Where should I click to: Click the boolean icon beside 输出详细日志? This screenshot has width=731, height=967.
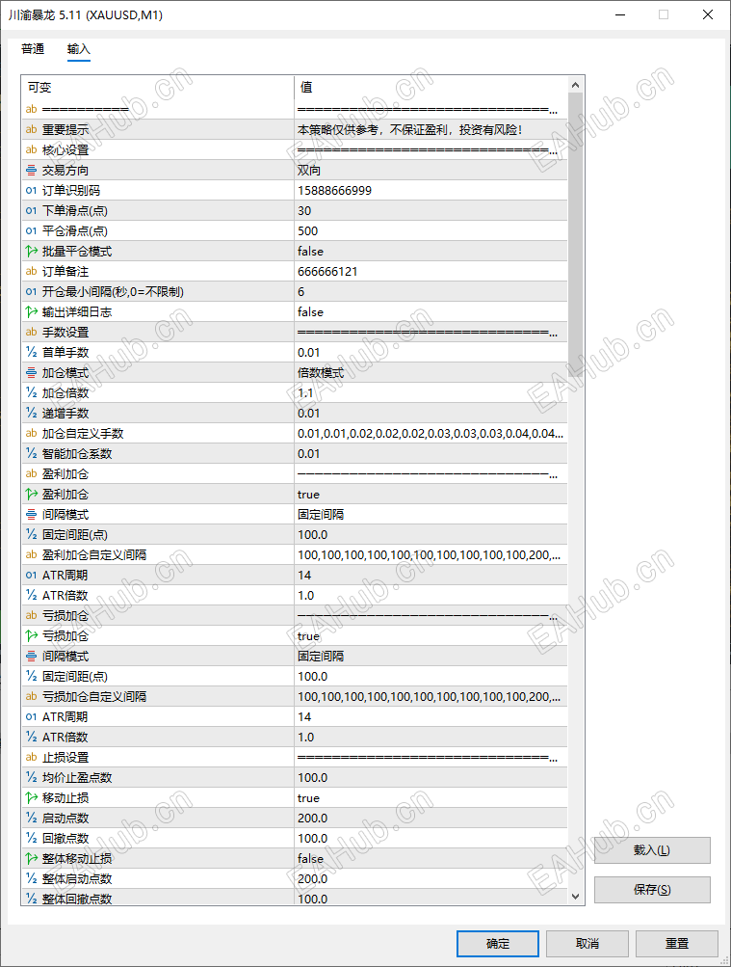(32, 312)
